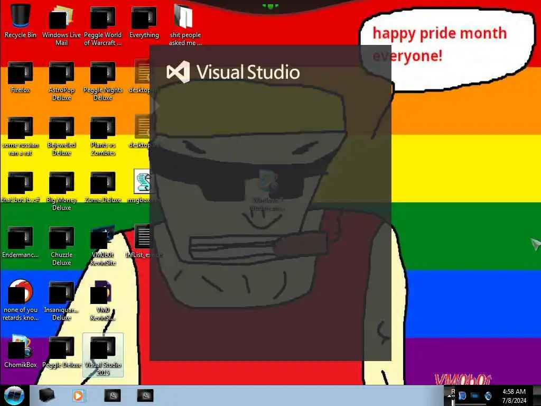541x406 pixels.
Task: Select the Visual Studio 2015 shortcut
Action: tap(103, 356)
